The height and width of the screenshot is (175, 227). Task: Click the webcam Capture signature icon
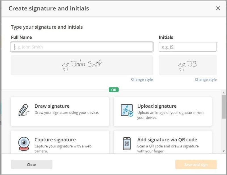(x=24, y=143)
